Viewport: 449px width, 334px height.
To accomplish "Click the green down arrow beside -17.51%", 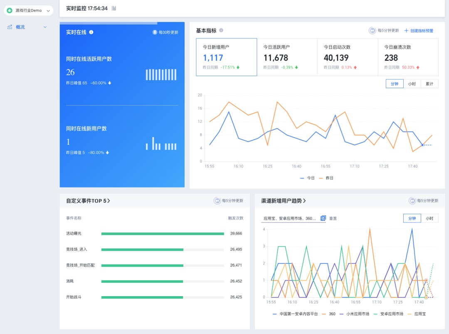I will 238,67.
